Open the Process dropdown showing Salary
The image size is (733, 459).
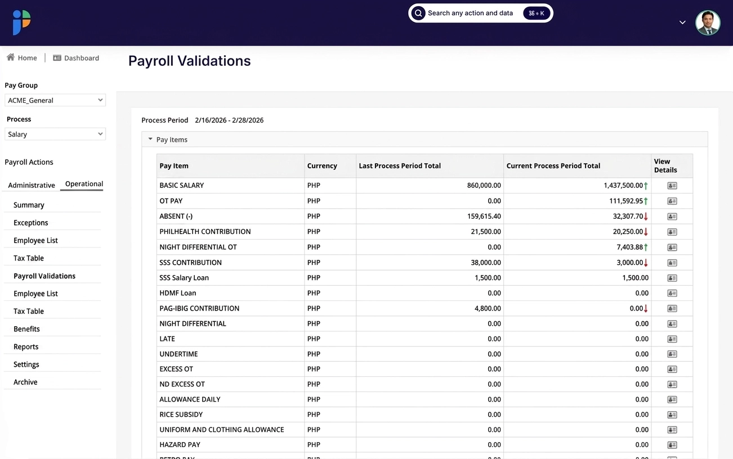tap(55, 134)
